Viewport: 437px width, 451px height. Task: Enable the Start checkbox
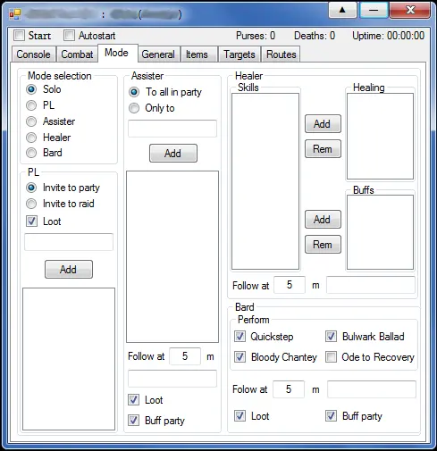[x=20, y=36]
